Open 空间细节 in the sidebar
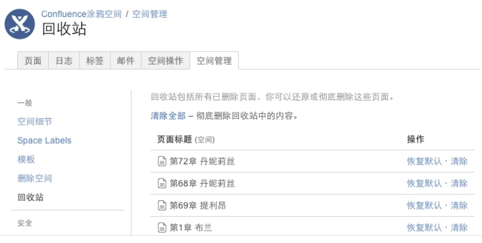The width and height of the screenshot is (482, 243). 35,121
